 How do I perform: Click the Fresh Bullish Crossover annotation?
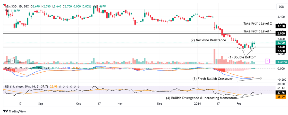click(213, 79)
